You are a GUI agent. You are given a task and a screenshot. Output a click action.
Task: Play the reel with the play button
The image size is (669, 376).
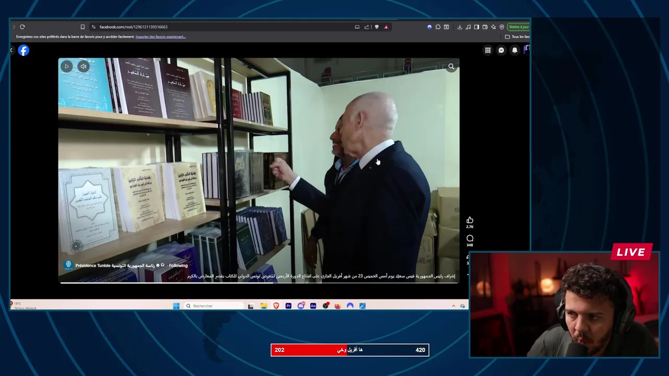pos(66,66)
